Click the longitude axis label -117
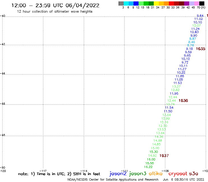Image resolution: width=208 pixels, height=182 pixels. coord(43,171)
